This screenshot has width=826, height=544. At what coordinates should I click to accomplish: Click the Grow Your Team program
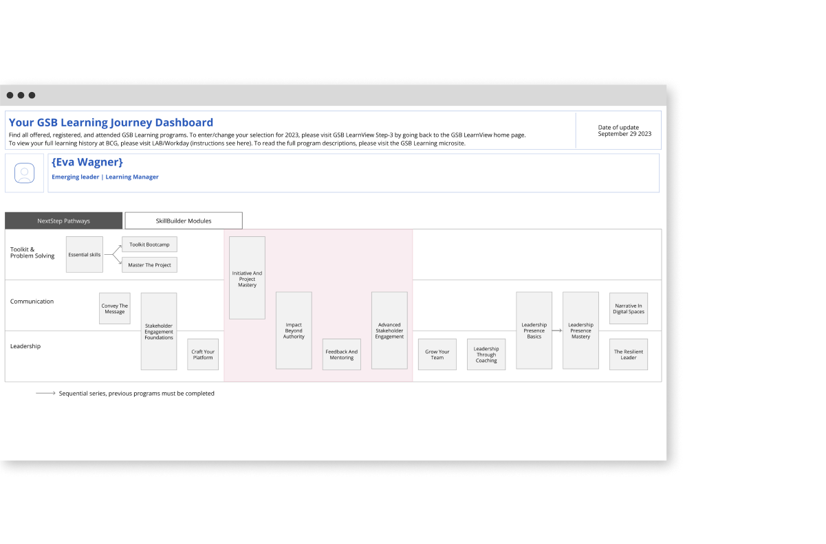(437, 354)
